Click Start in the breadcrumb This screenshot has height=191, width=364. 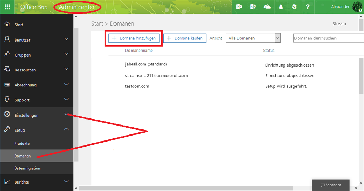[97, 23]
